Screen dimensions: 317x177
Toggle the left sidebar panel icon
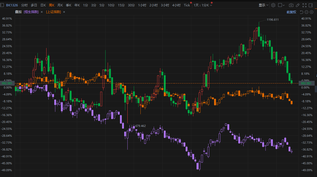click(x=2, y=5)
